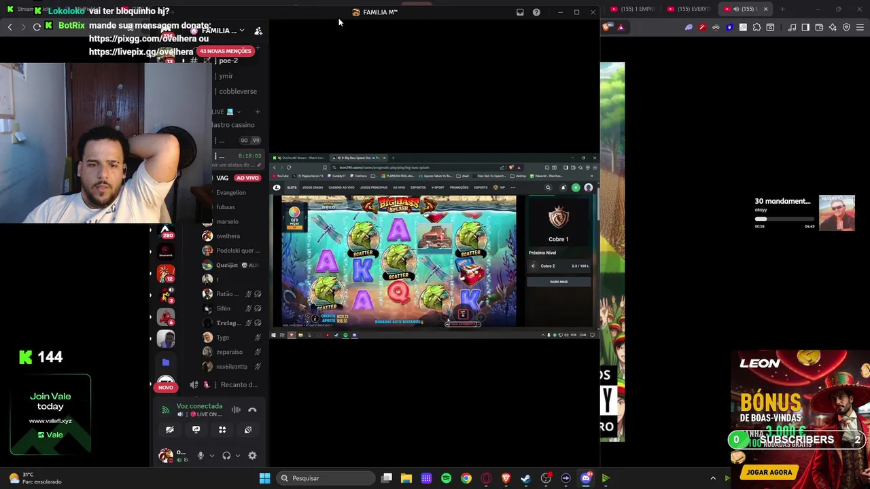Open server icon with 6 badge
This screenshot has height=489, width=870.
point(166,316)
